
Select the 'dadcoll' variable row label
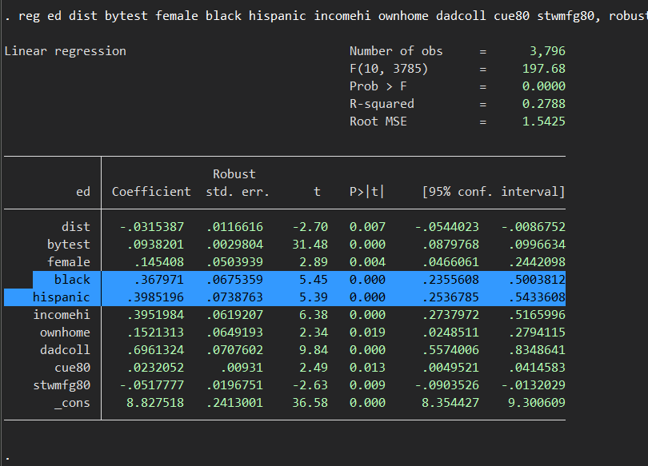(x=65, y=350)
